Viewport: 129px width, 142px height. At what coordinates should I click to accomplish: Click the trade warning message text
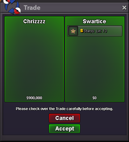point(64,109)
